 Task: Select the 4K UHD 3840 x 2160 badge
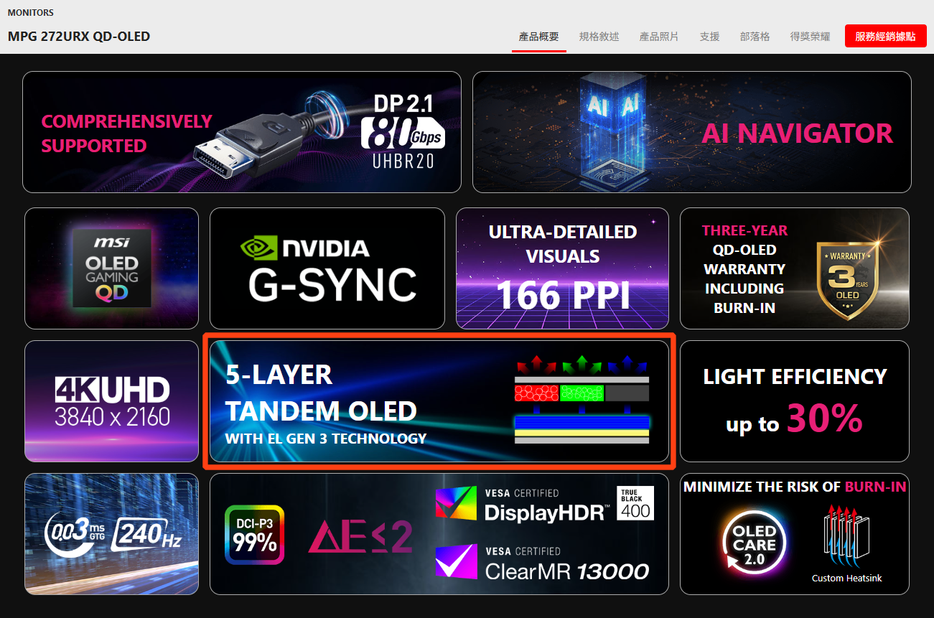click(x=111, y=401)
